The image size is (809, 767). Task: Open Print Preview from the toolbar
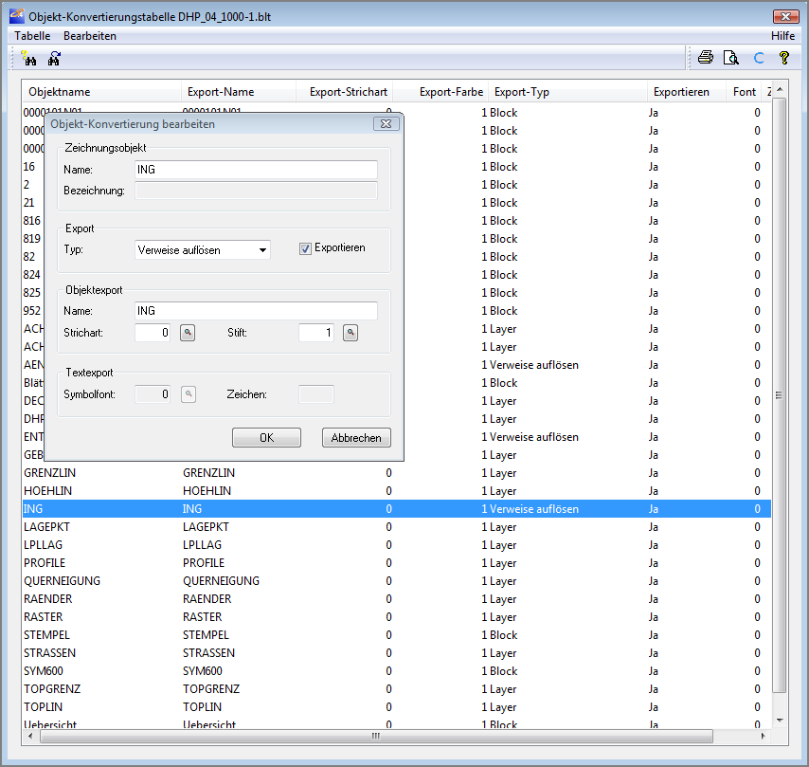click(731, 57)
